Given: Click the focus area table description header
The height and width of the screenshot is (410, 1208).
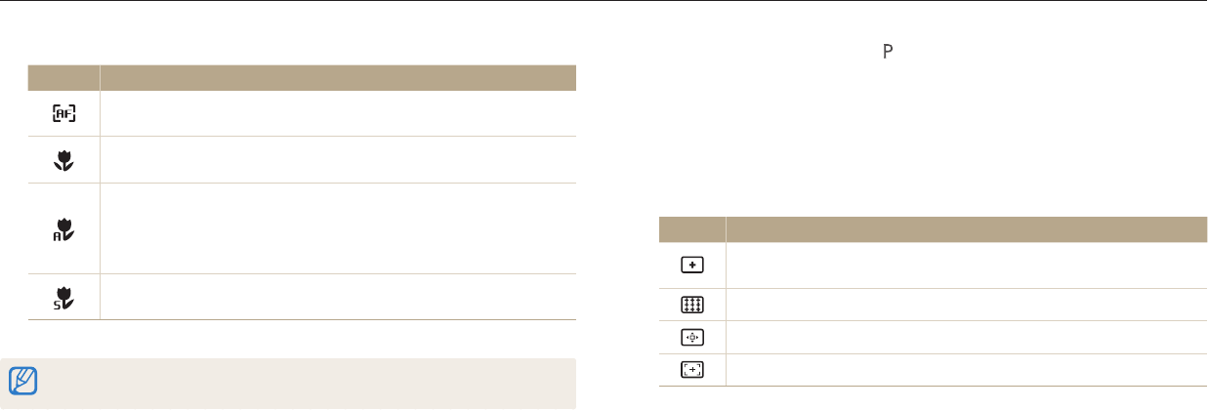Looking at the screenshot, I should (967, 229).
